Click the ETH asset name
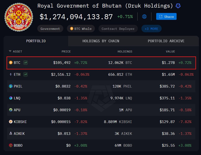This screenshot has height=155, width=201. (x=17, y=74)
